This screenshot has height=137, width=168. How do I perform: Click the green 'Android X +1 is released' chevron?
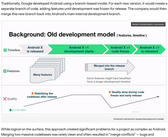pos(149,49)
